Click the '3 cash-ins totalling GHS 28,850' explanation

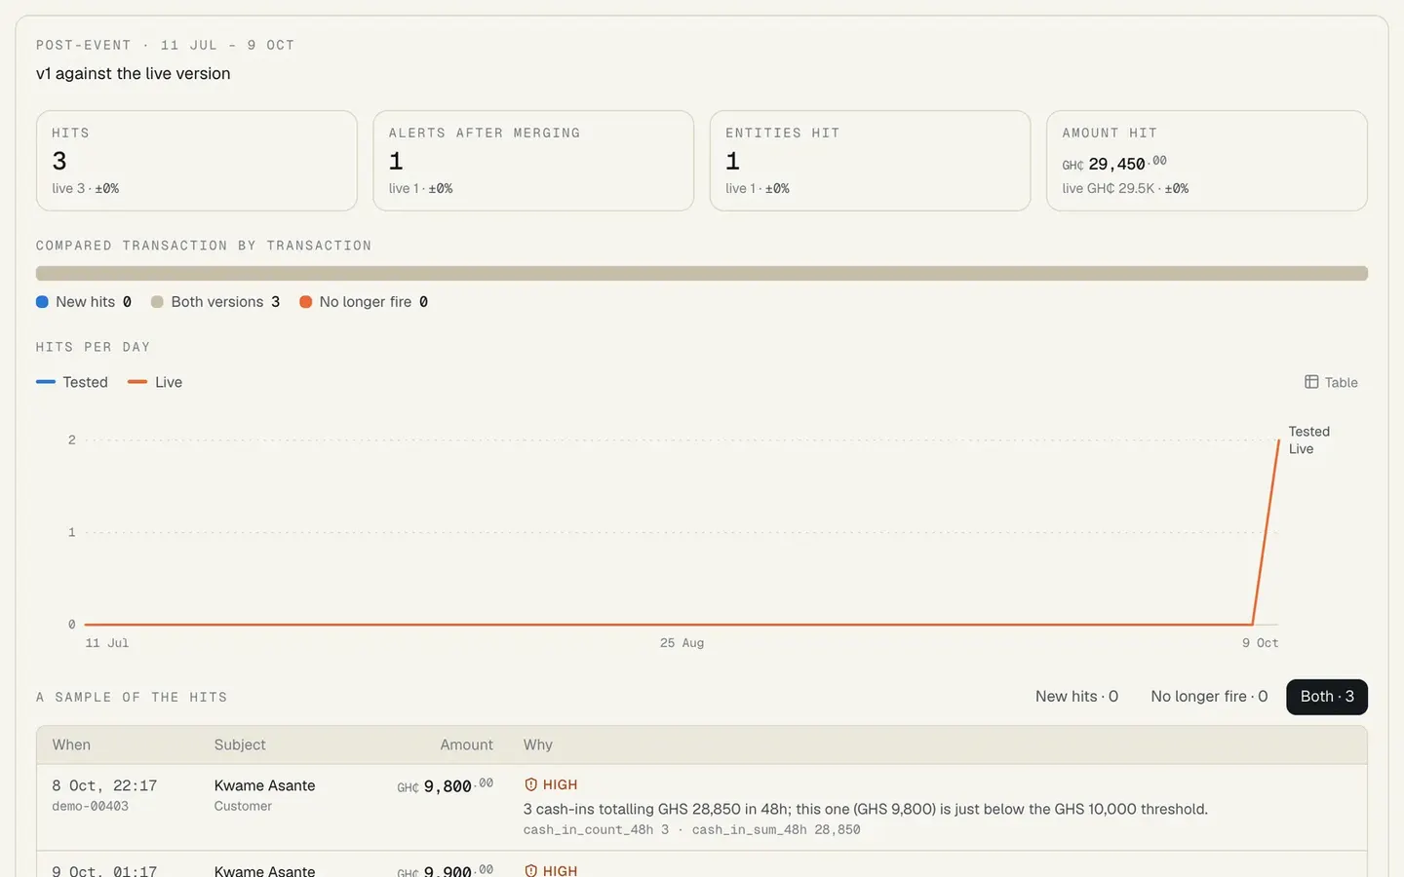click(x=865, y=809)
